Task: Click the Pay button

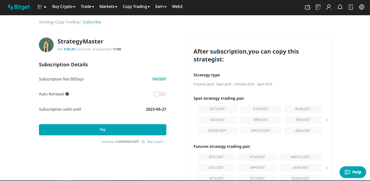Action: click(x=103, y=130)
